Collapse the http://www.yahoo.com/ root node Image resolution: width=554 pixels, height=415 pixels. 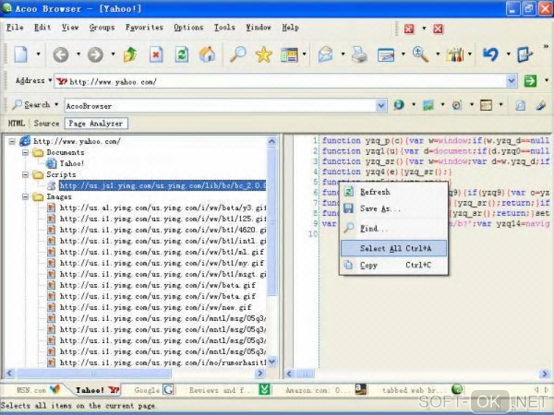pos(12,142)
